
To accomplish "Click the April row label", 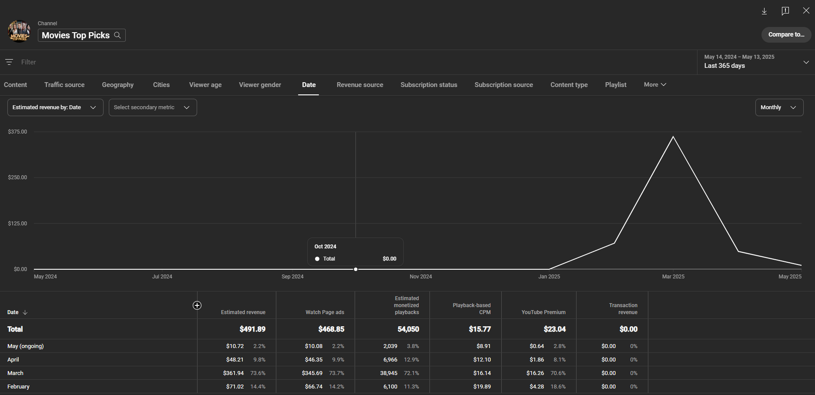I will 13,360.
